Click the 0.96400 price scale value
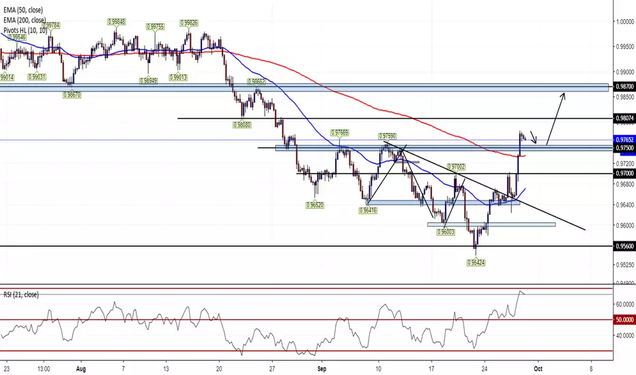The image size is (636, 375). 625,205
